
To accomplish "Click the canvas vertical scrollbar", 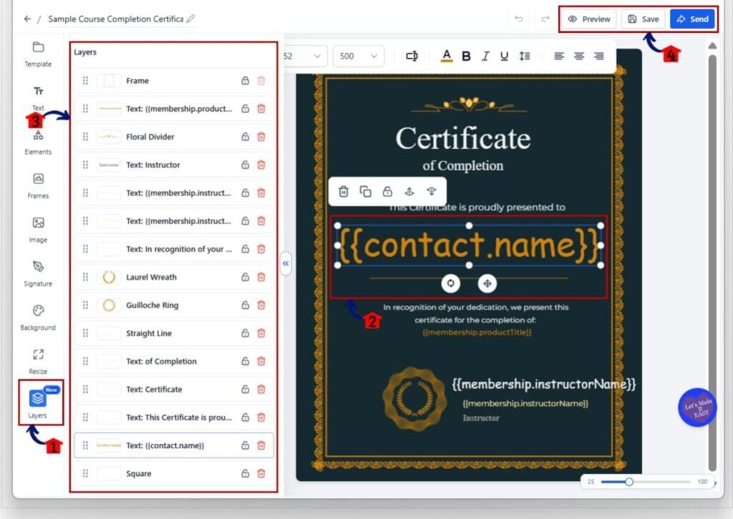I will [712, 262].
